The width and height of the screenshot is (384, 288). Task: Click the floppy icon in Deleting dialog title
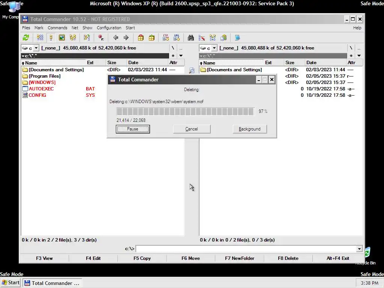112,79
